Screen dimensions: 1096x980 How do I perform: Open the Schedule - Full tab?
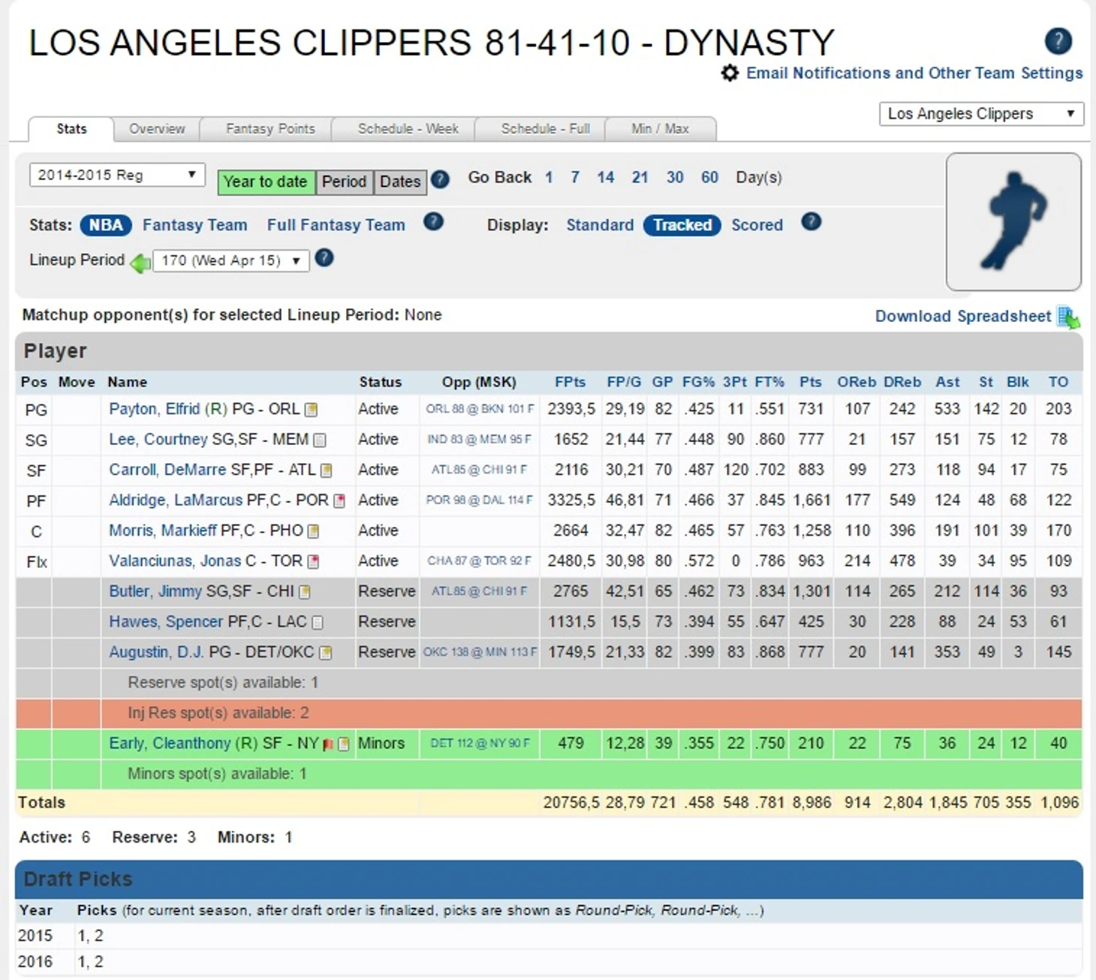click(545, 129)
